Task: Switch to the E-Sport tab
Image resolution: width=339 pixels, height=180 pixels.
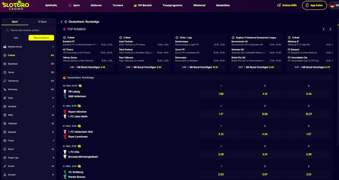Action: point(42,22)
